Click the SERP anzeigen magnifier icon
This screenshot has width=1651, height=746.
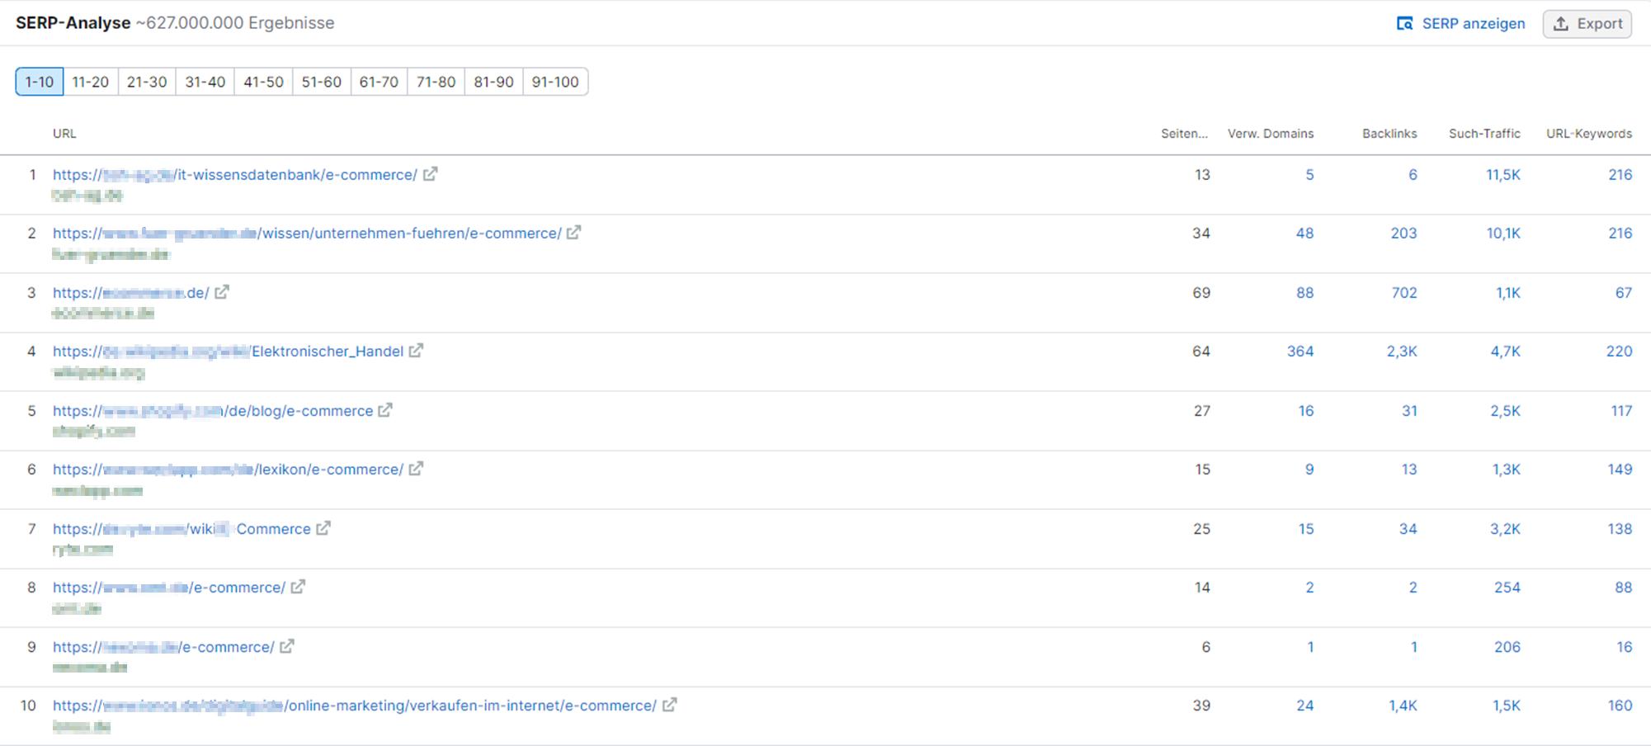click(1404, 23)
